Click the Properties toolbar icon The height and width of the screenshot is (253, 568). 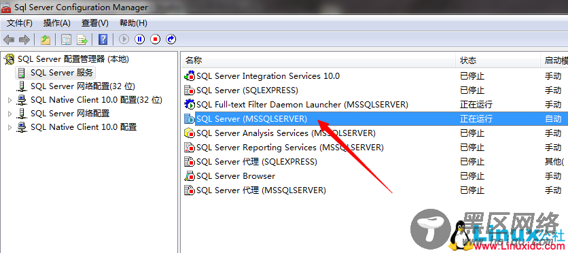coord(66,39)
